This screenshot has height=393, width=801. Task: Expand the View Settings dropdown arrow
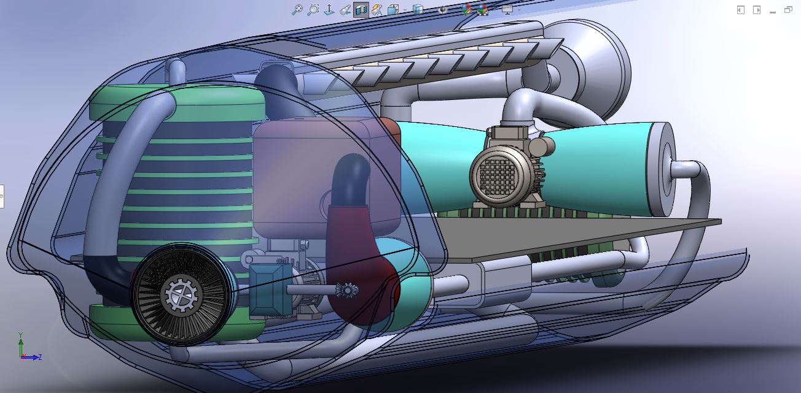tap(519, 9)
